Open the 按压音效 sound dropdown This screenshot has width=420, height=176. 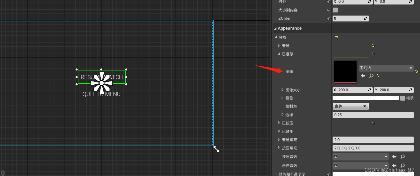[x=360, y=157]
